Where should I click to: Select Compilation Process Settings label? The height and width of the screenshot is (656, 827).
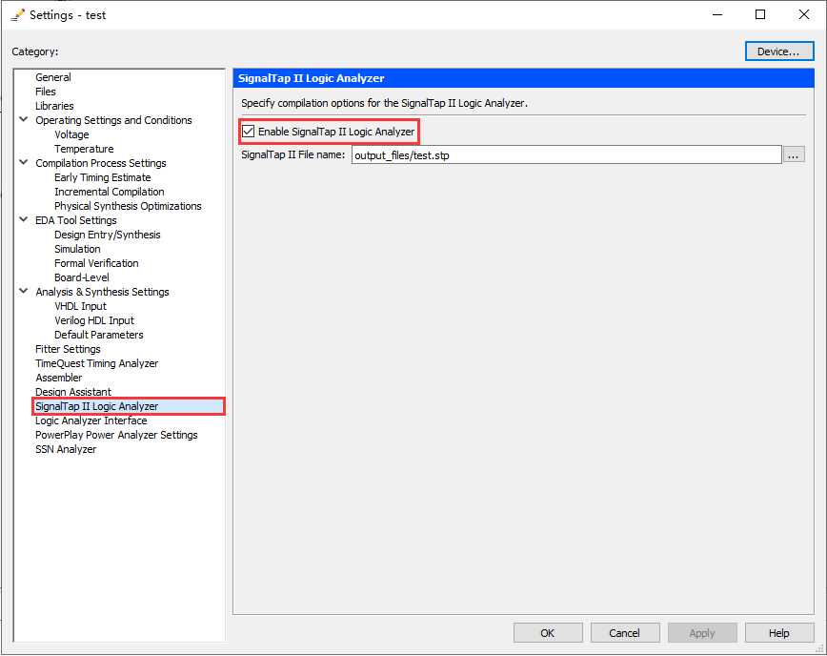pos(100,163)
